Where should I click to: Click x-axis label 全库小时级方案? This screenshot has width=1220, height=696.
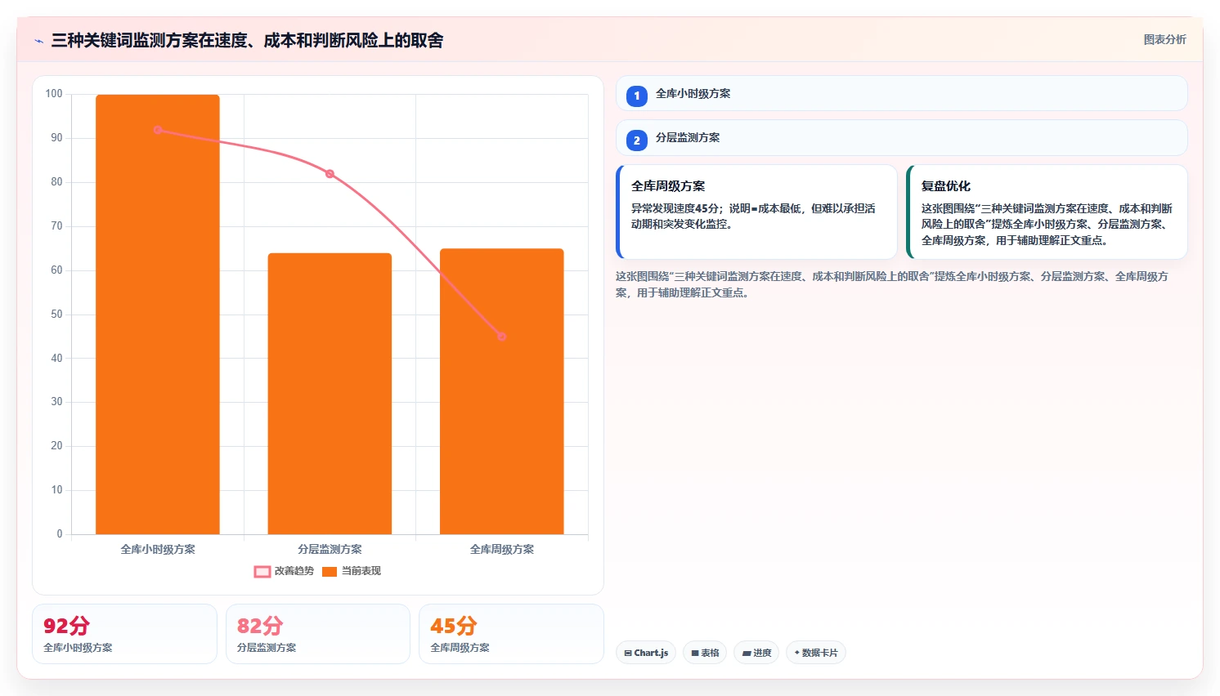[x=158, y=549]
